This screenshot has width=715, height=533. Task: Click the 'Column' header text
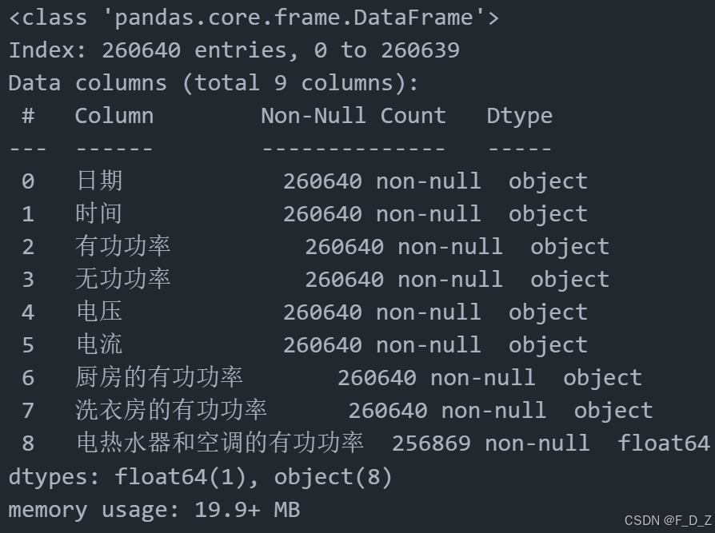(114, 116)
